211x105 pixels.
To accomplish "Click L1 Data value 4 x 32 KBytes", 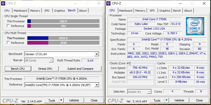I will 181,68.
